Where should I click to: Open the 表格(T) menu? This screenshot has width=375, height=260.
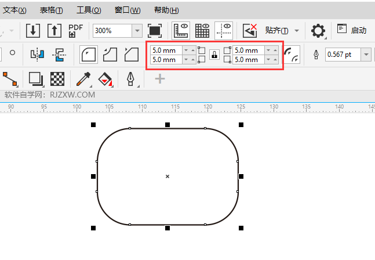coord(51,10)
